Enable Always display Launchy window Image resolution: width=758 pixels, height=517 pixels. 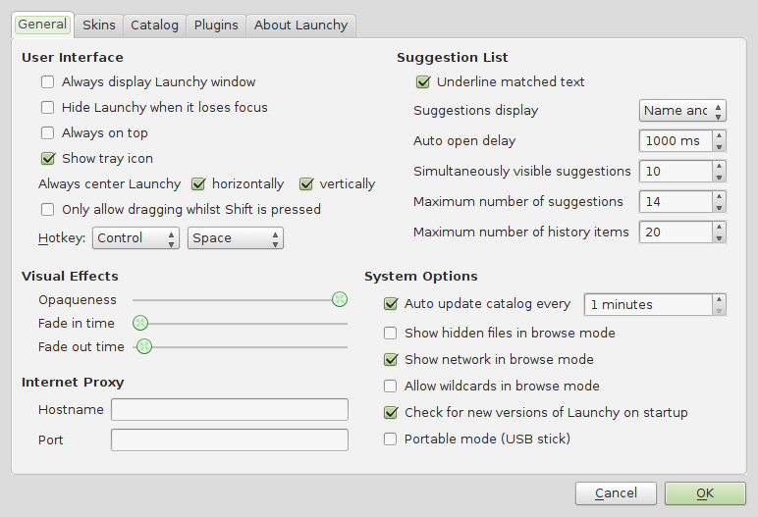[x=47, y=82]
